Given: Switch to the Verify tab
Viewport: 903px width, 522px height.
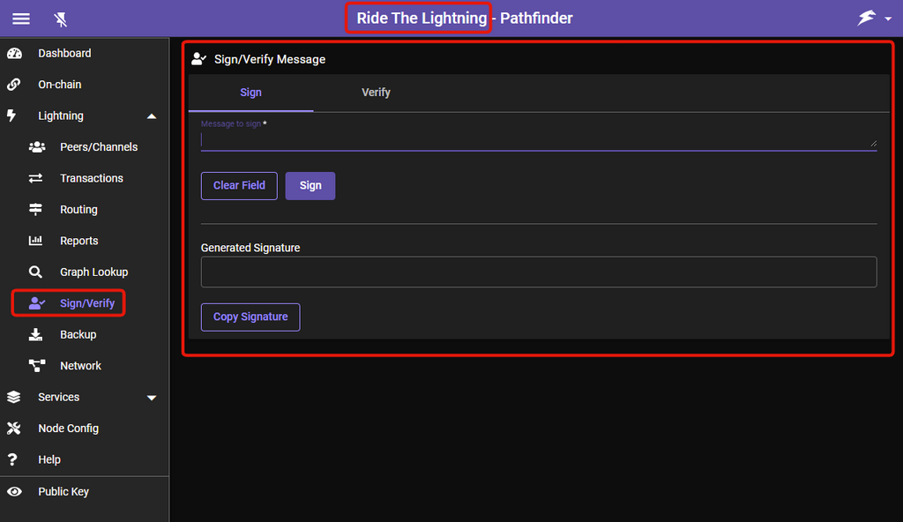Looking at the screenshot, I should pyautogui.click(x=376, y=93).
